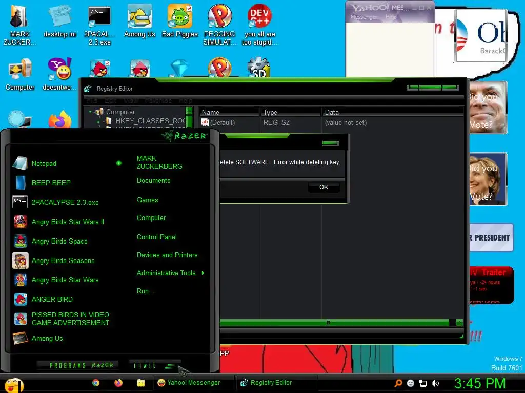Select the Bad Piggies desktop icon
This screenshot has height=393, width=525.
(x=180, y=21)
